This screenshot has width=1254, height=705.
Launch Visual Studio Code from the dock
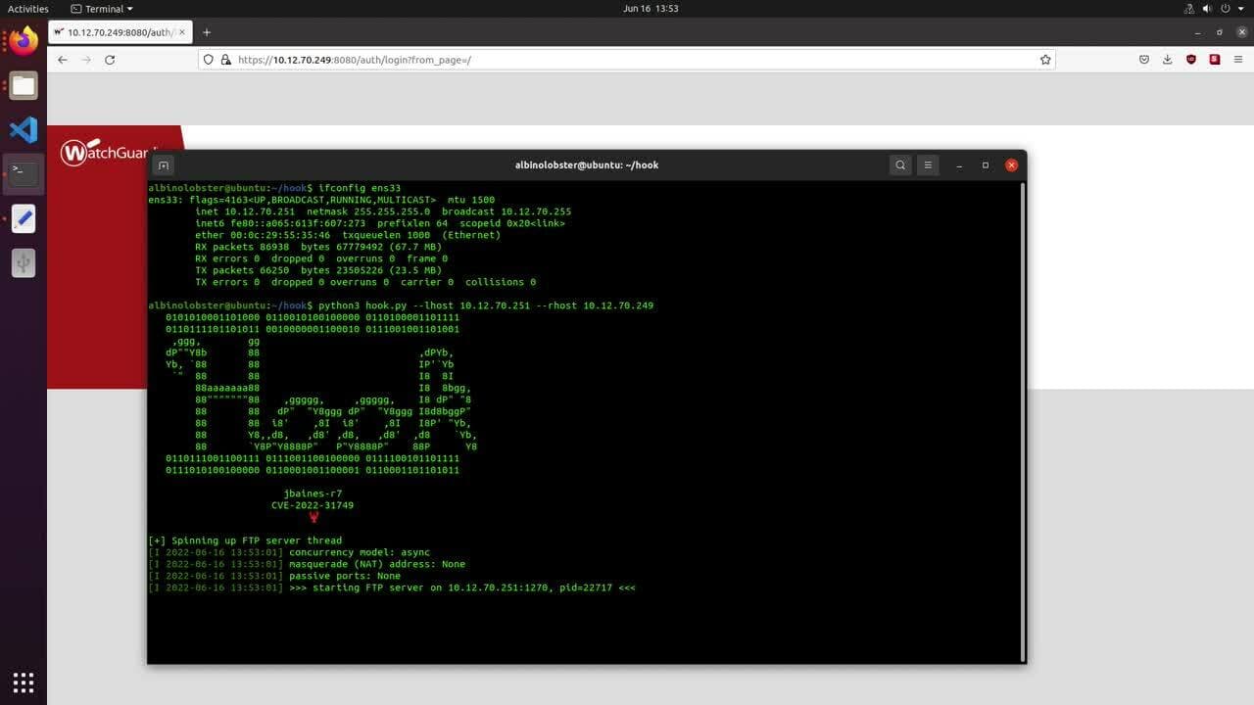(x=24, y=129)
